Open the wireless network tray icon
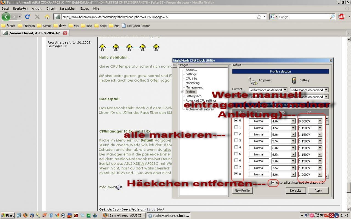The height and width of the screenshot is (219, 351). [x=336, y=215]
